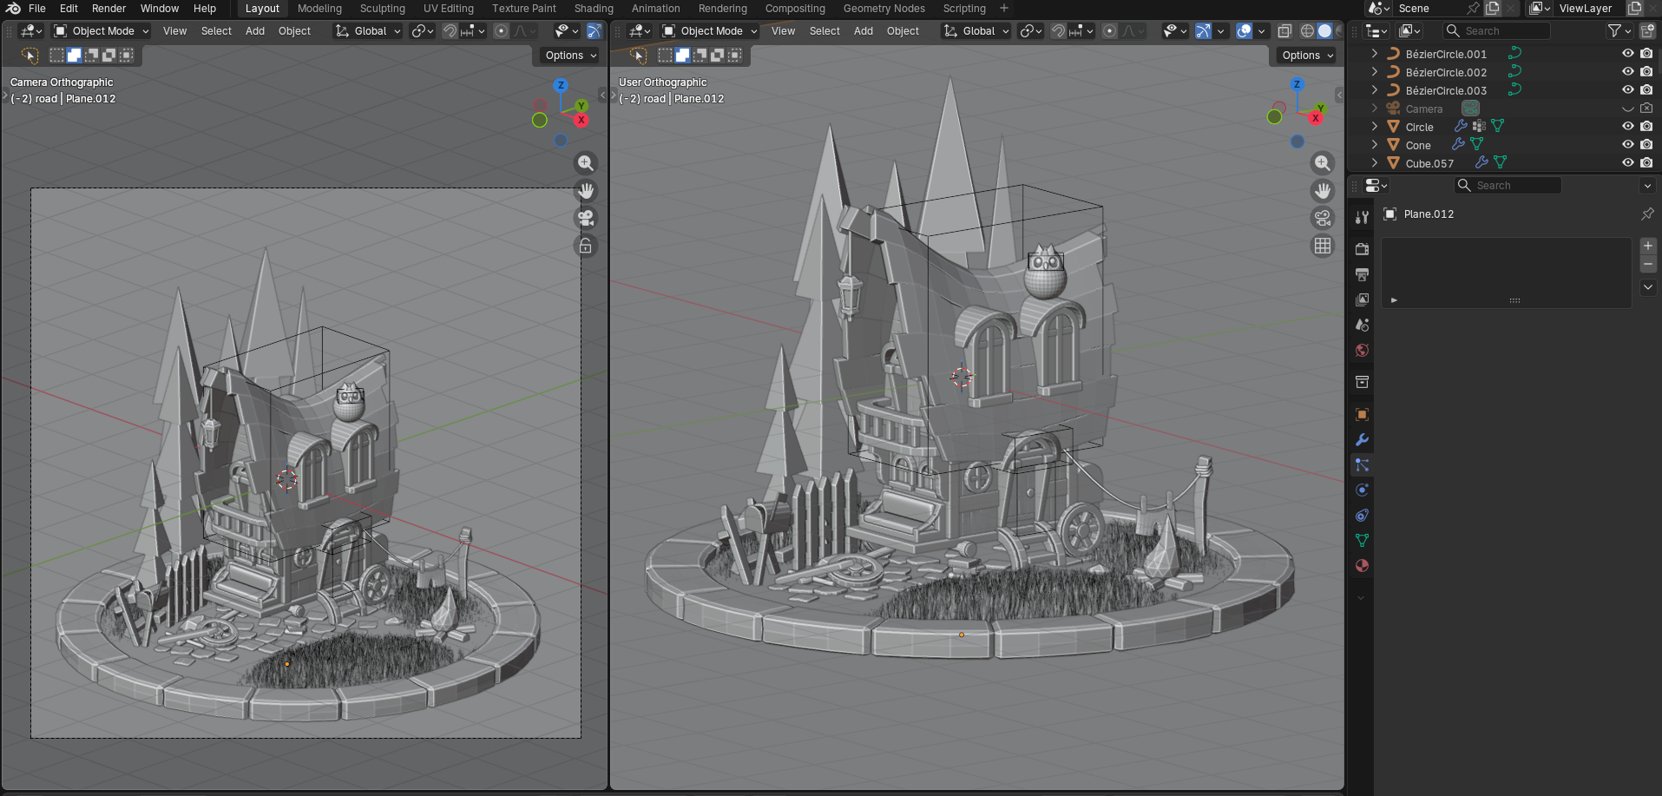
Task: Open the Physics properties tab
Action: point(1362,490)
